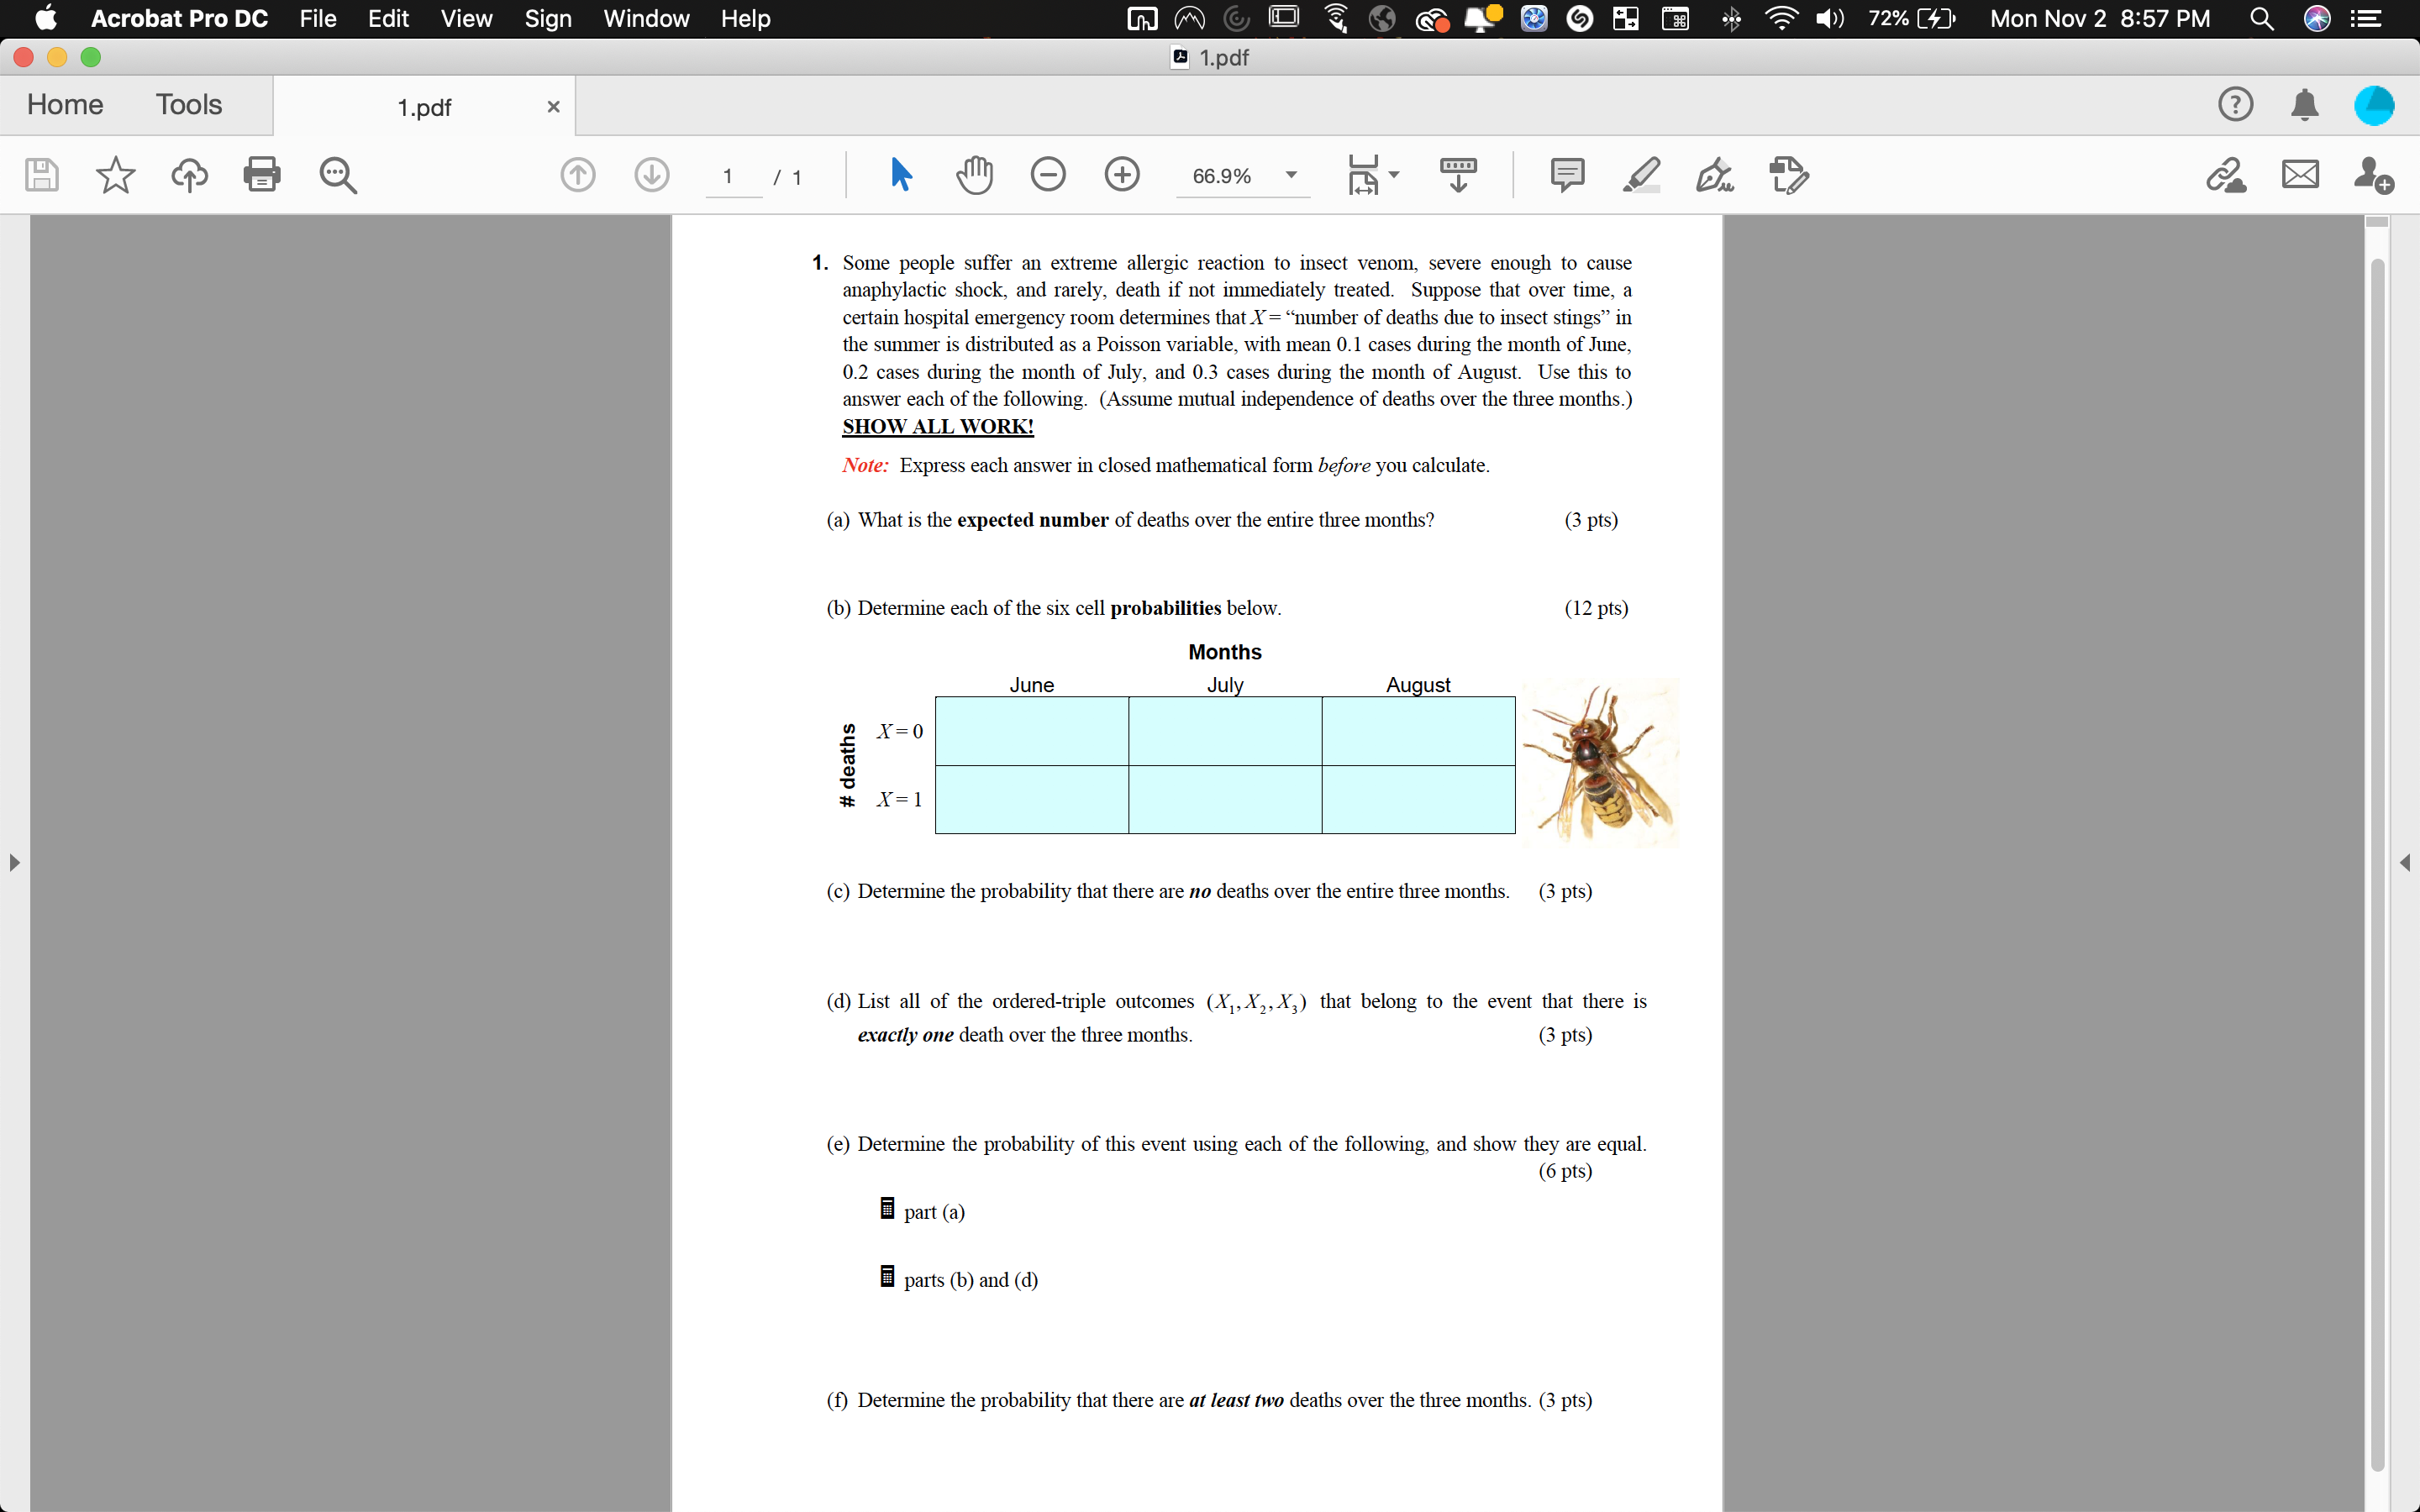This screenshot has height=1512, width=2420.
Task: Open the find text search tool
Action: pos(338,175)
